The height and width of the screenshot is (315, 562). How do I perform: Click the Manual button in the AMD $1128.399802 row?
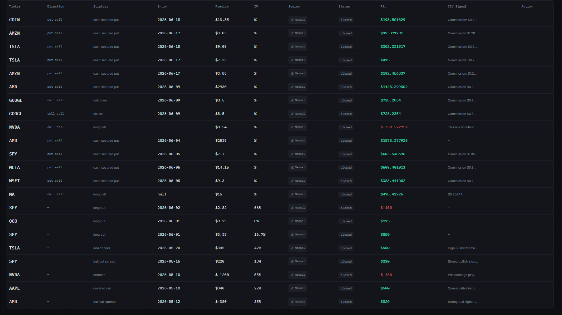coord(298,87)
